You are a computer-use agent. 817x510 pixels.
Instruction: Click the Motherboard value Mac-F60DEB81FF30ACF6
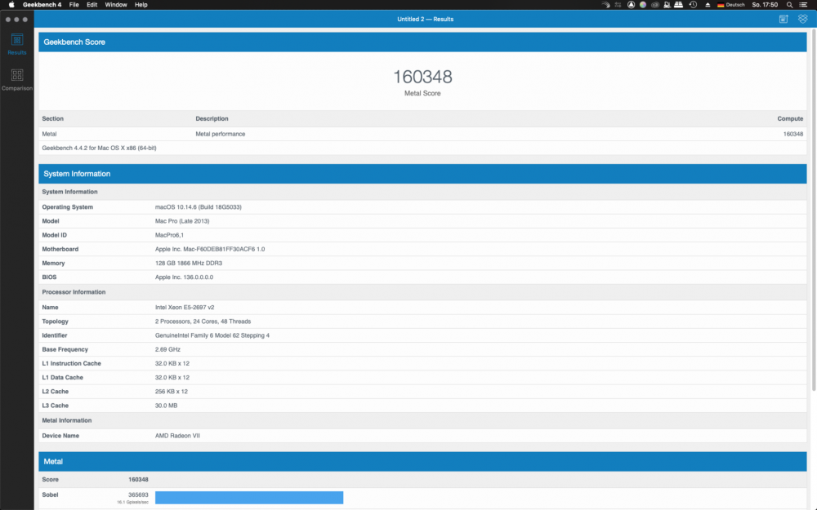click(209, 249)
